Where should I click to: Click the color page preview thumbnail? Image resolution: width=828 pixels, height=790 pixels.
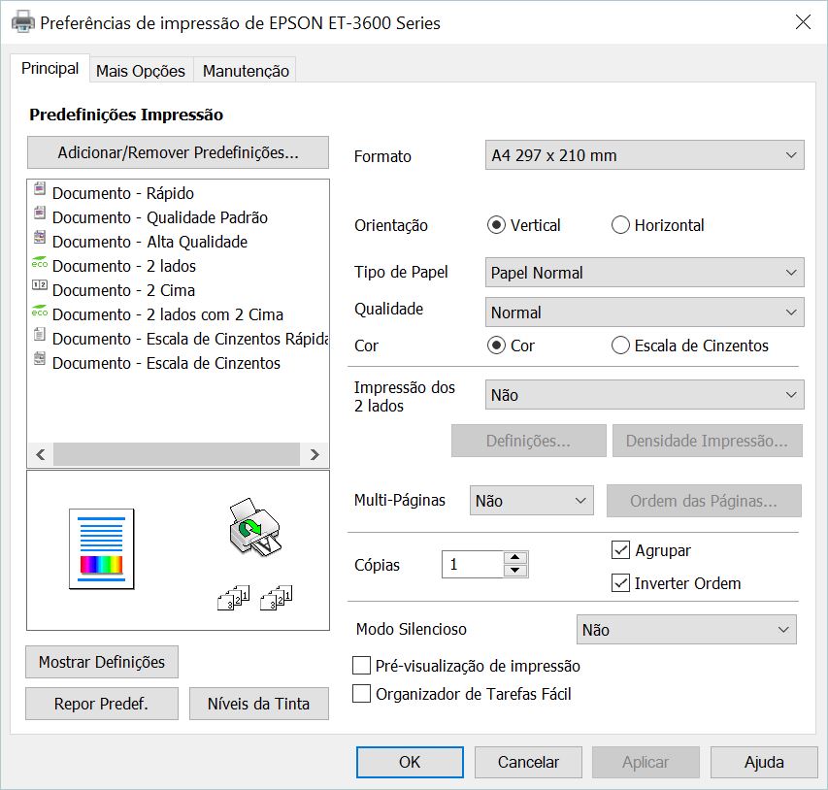click(x=101, y=548)
